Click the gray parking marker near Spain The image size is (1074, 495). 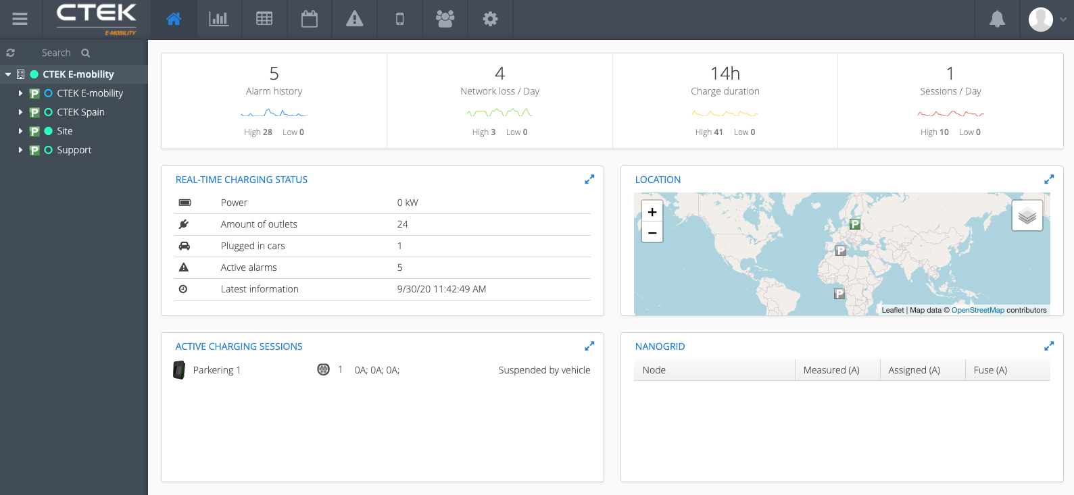pyautogui.click(x=841, y=251)
